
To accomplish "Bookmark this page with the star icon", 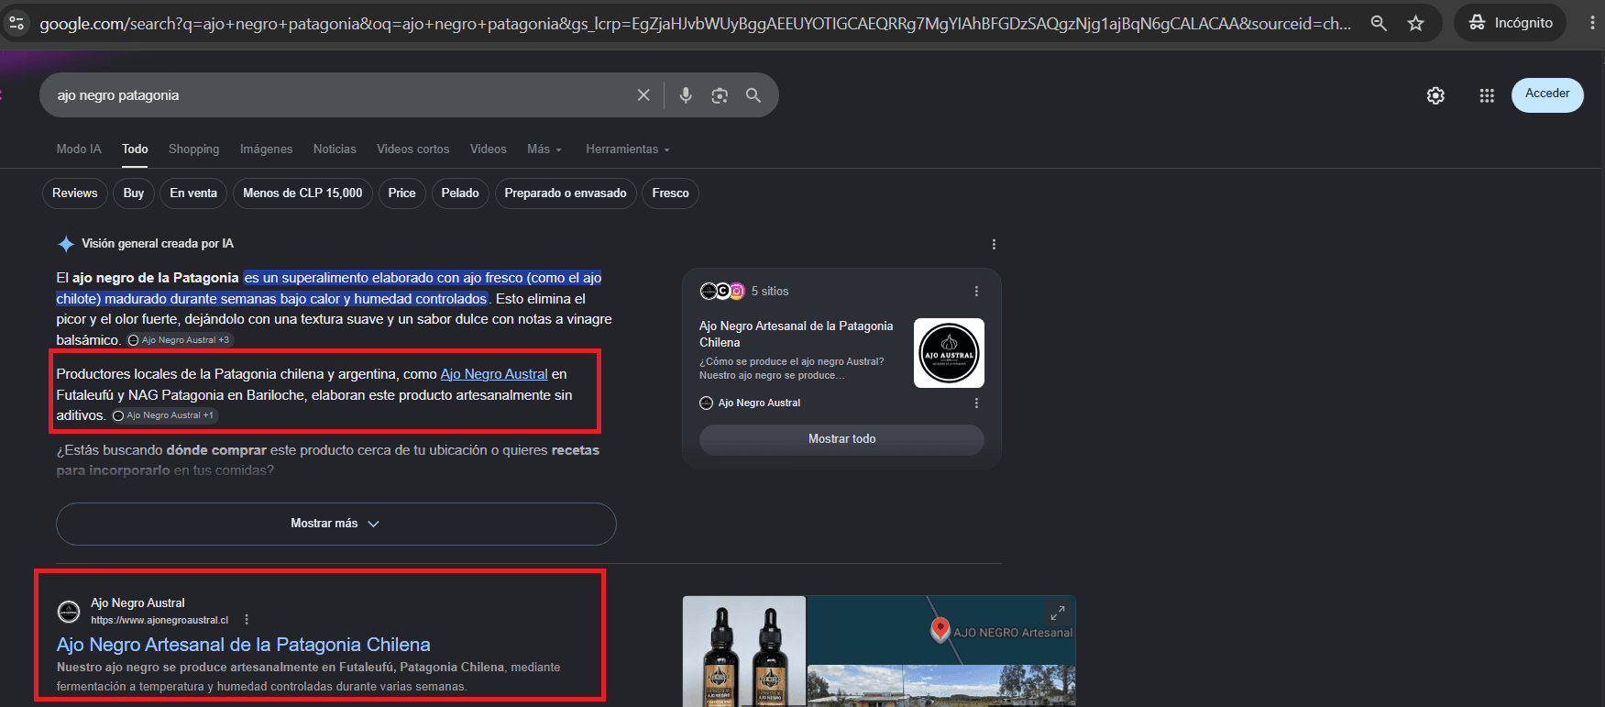I will coord(1416,23).
